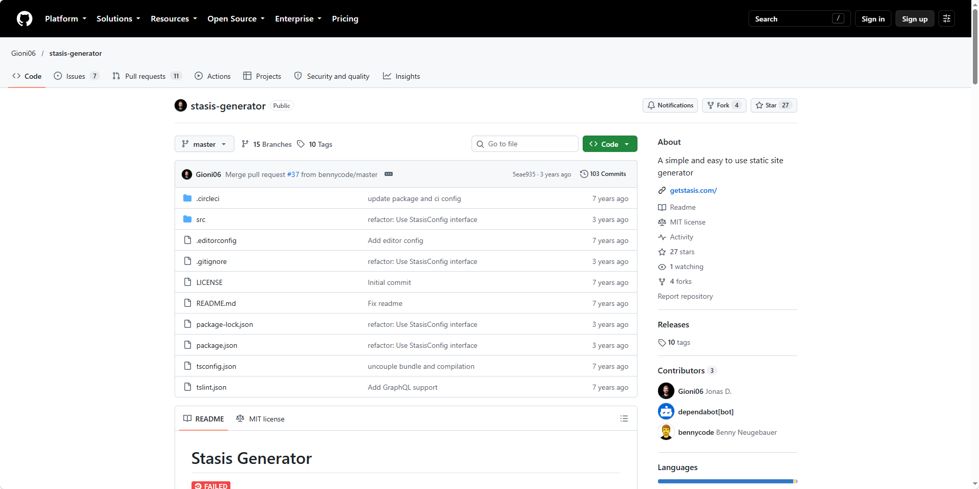The width and height of the screenshot is (979, 489).
Task: Open Gioni06 Jonas D. contributor avatar
Action: click(666, 391)
